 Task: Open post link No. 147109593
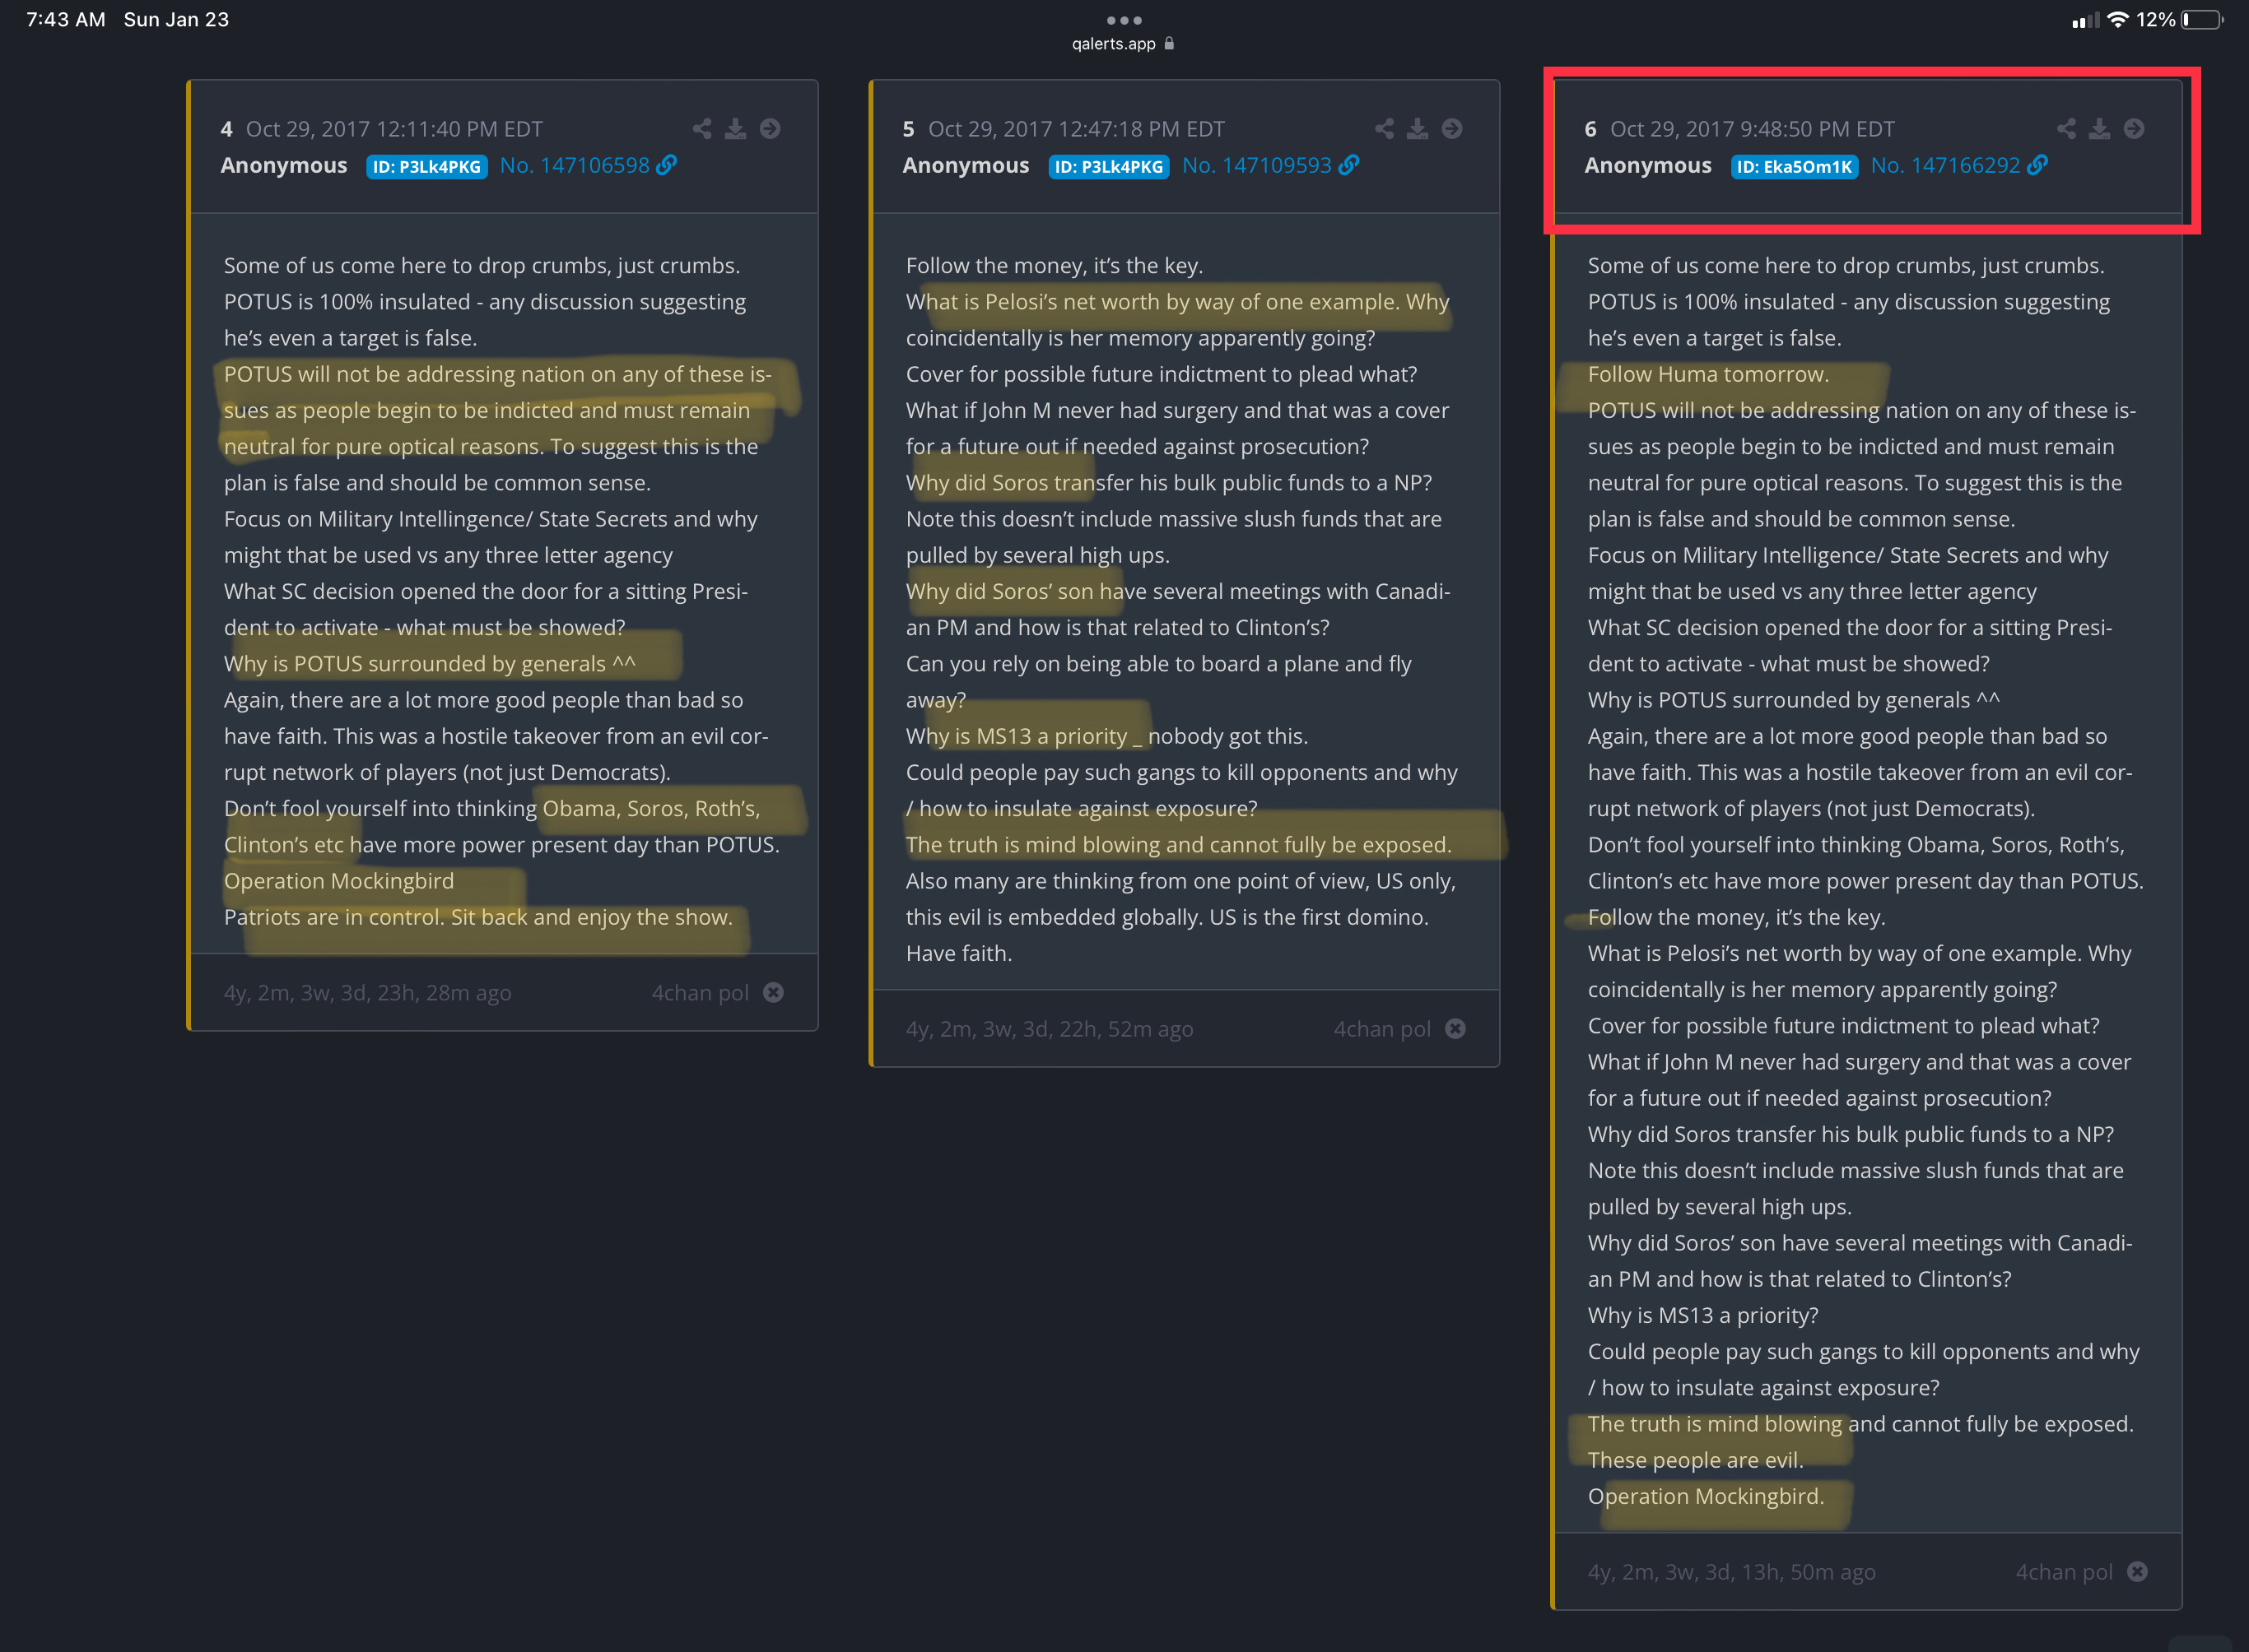pos(1258,165)
